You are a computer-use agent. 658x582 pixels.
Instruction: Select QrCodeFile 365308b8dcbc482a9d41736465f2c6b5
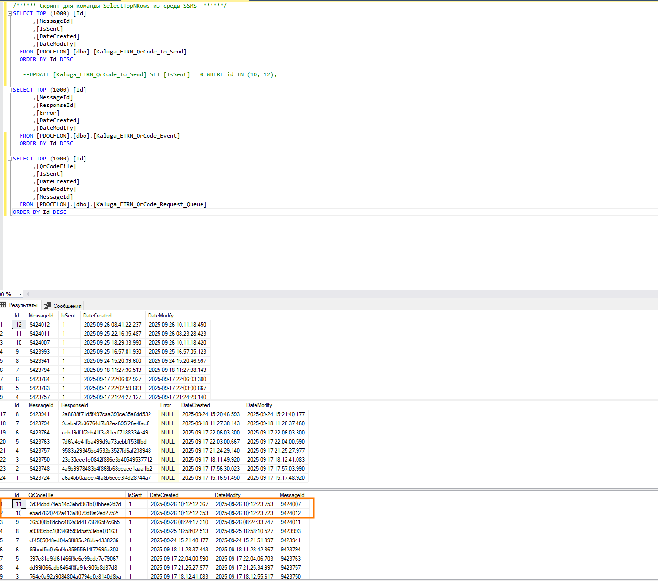pos(75,522)
